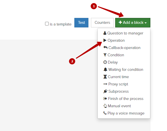
Task: Select the Callback-operation menu item text
Action: (124, 48)
